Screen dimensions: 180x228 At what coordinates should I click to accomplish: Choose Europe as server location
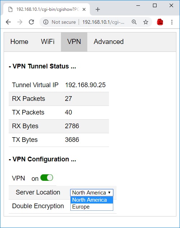point(92,207)
